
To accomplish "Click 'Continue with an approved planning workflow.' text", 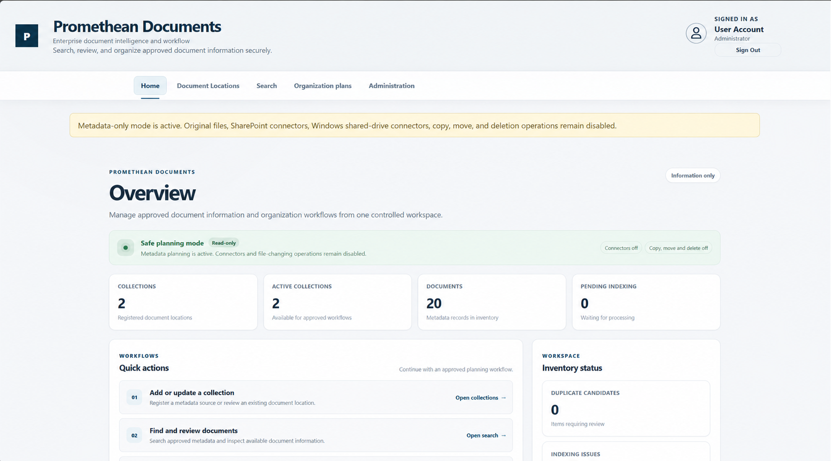I will 456,369.
